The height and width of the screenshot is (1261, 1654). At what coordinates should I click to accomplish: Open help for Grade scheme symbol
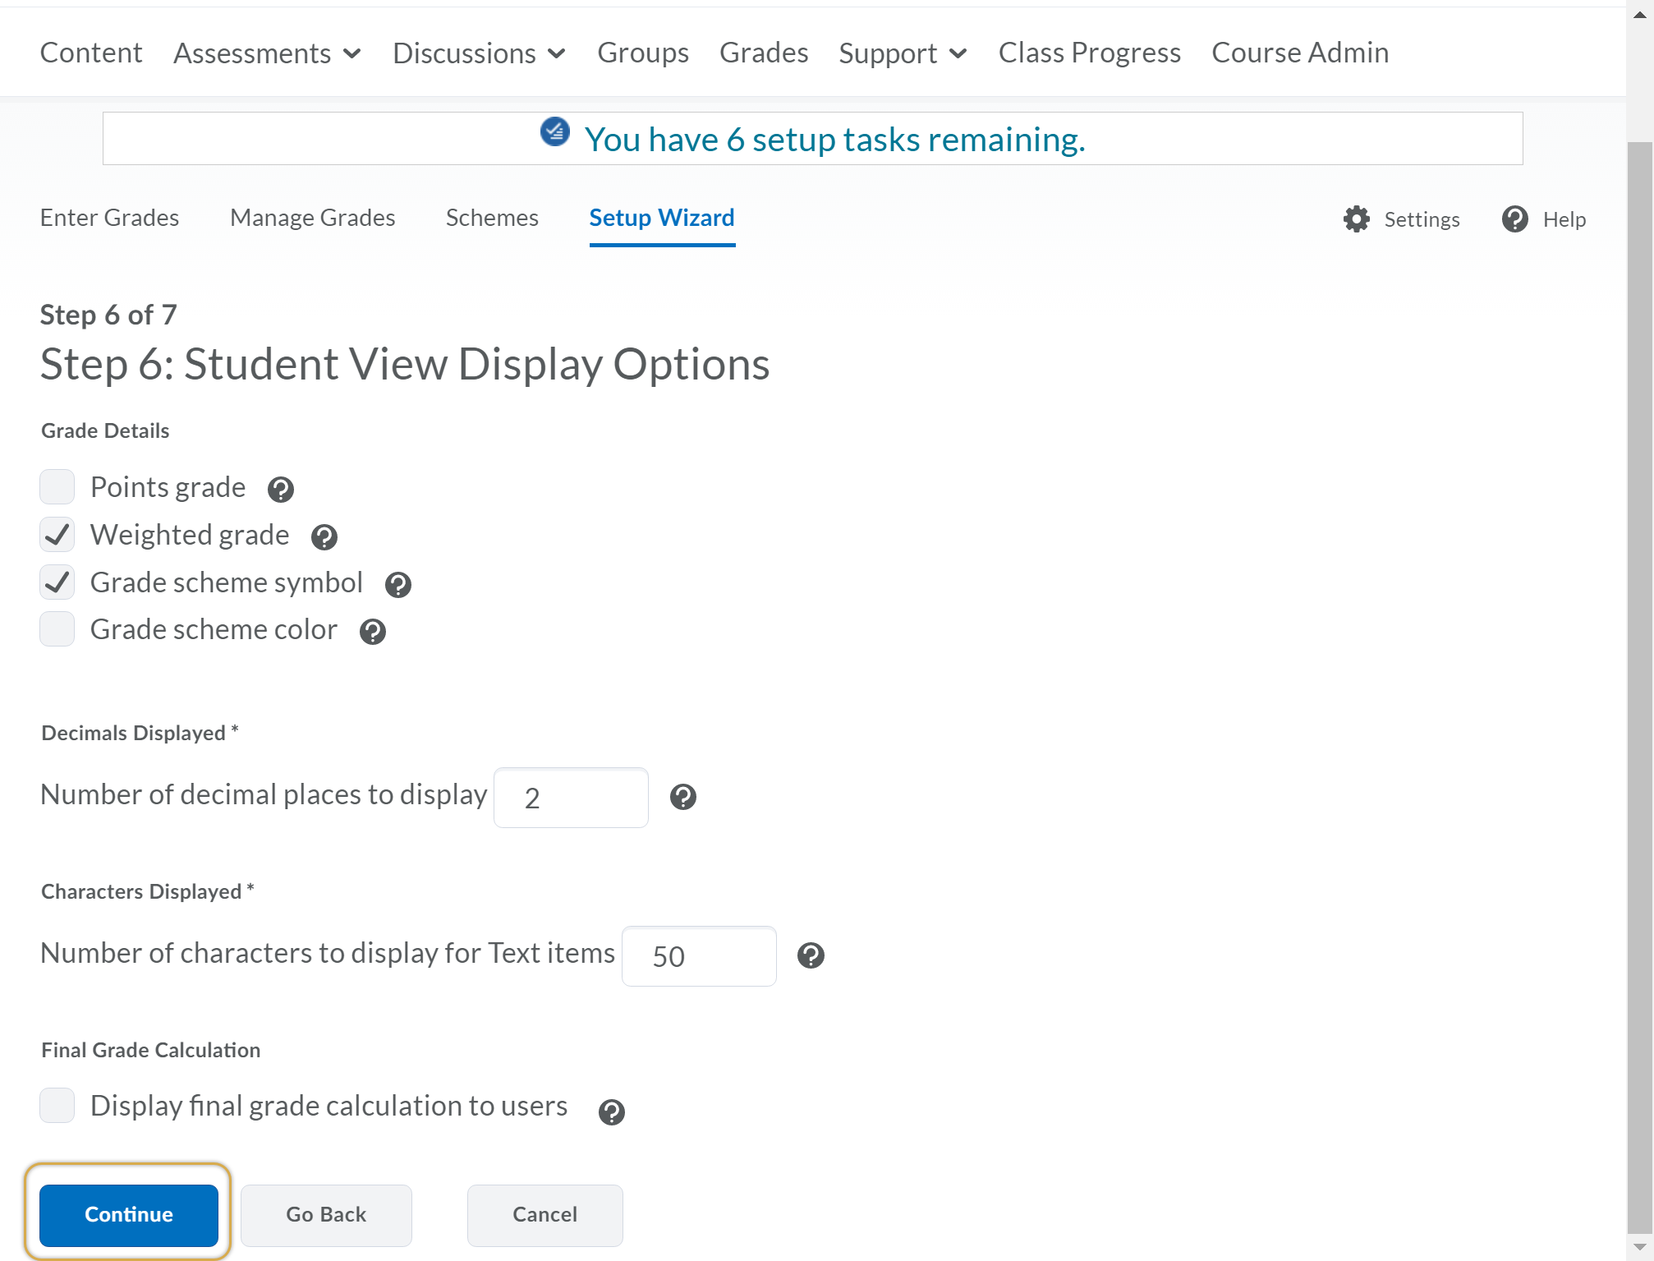tap(398, 585)
